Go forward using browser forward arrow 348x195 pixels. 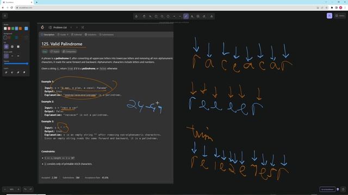(x=7, y=8)
